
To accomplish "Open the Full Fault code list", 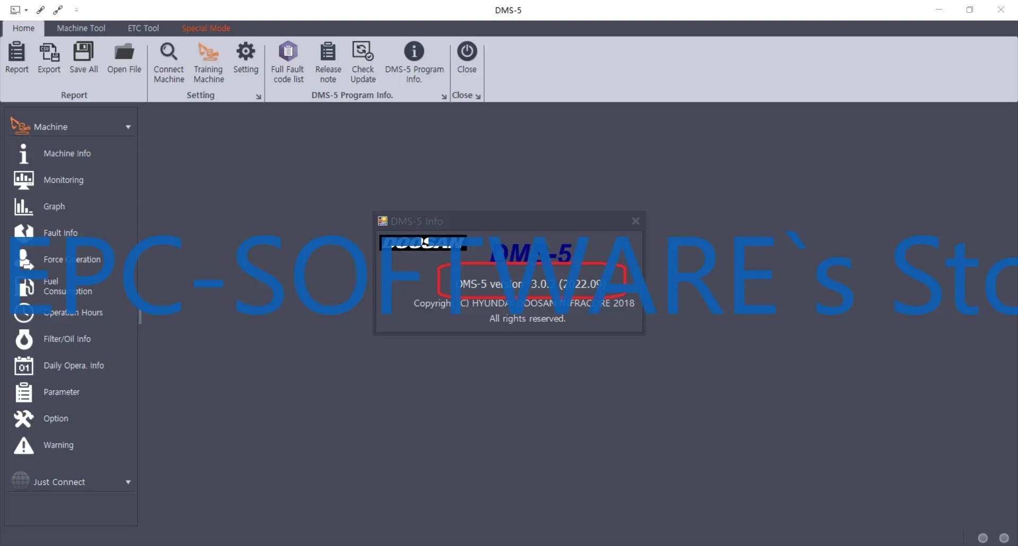I will click(x=287, y=61).
